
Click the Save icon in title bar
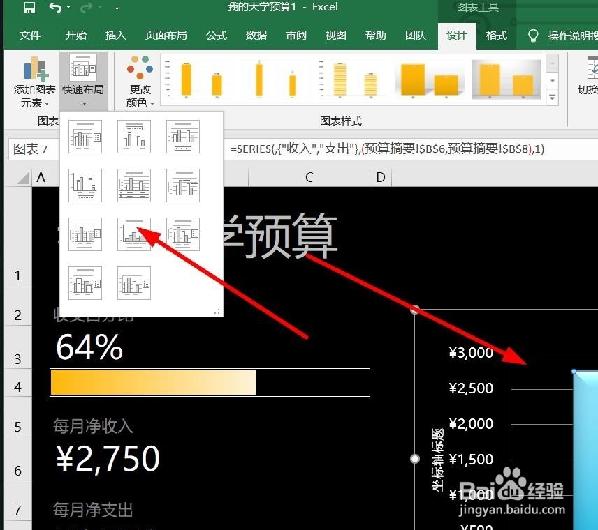(29, 8)
